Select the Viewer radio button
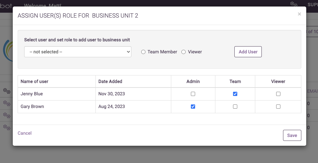The width and height of the screenshot is (318, 163). pos(184,52)
